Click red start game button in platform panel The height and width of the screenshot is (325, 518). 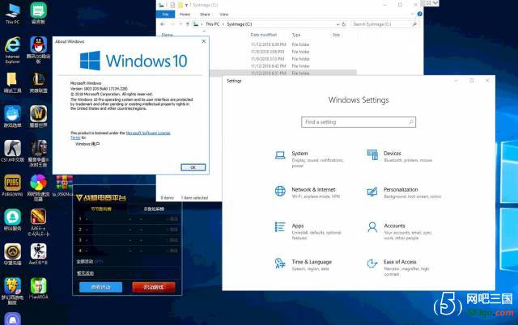[154, 287]
